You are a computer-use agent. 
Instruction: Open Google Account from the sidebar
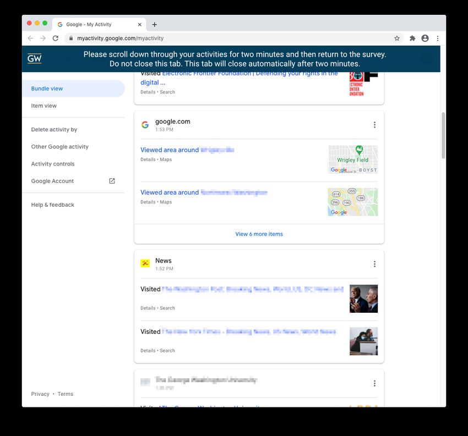[x=52, y=181]
